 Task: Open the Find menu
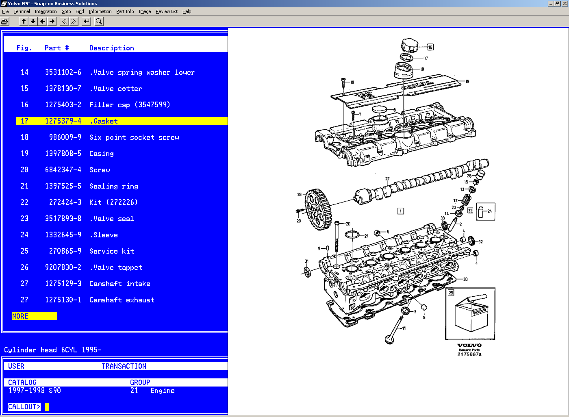(x=80, y=11)
